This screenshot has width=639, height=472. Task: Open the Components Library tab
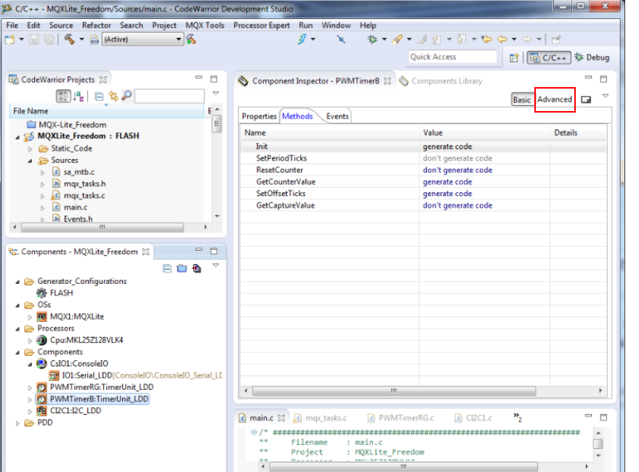[441, 81]
